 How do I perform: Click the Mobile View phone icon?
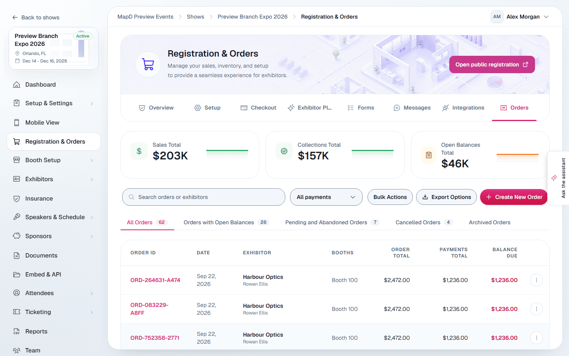coord(17,123)
